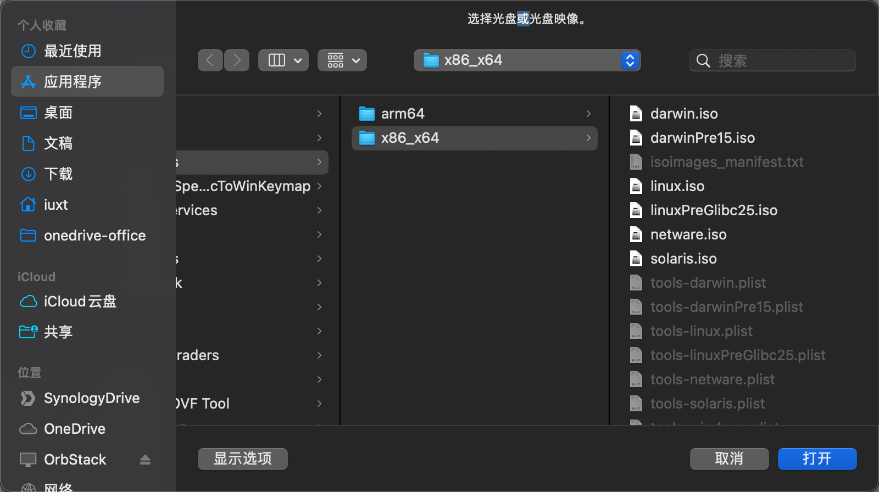Image resolution: width=879 pixels, height=492 pixels.
Task: Open Recents (最近使用) in sidebar
Action: pos(87,51)
